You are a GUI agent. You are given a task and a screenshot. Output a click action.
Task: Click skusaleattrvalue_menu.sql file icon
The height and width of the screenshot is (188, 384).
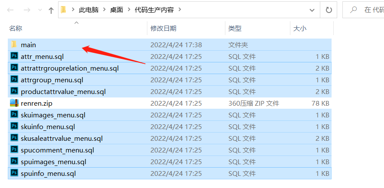(14, 138)
